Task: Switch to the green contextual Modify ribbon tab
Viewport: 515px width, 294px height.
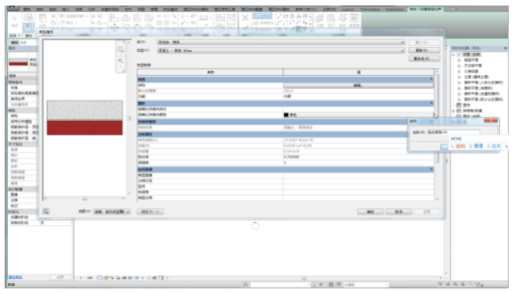Action: click(425, 9)
